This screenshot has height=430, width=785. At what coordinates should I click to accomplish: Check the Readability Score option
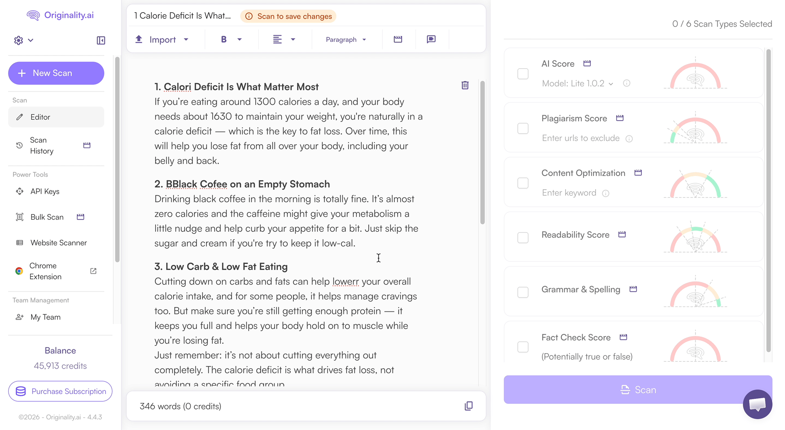coord(523,237)
